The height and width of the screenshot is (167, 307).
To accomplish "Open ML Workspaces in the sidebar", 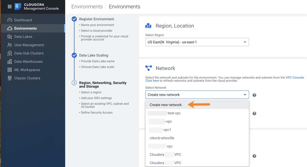I will 33,70.
